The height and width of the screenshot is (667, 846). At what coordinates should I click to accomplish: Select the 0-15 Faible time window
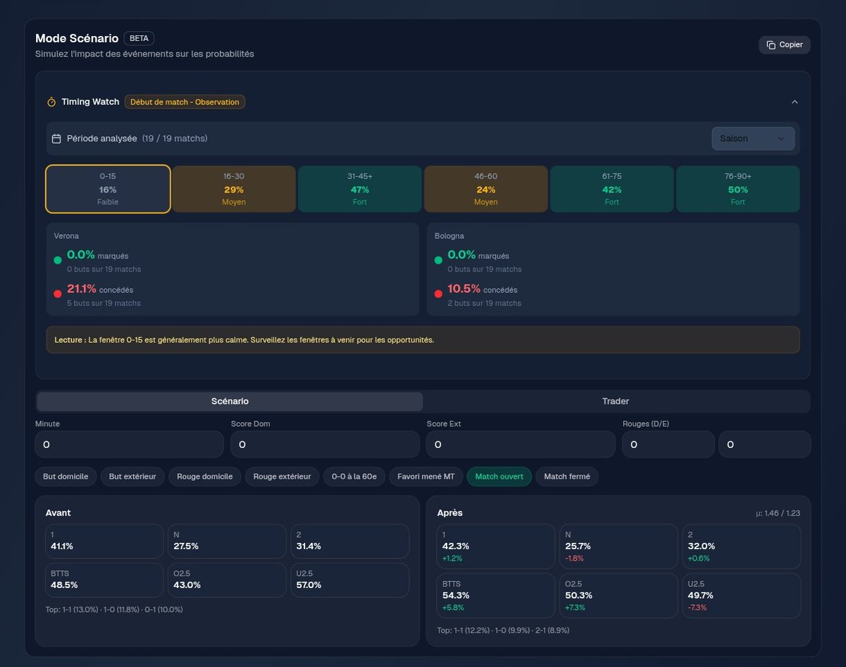click(108, 189)
